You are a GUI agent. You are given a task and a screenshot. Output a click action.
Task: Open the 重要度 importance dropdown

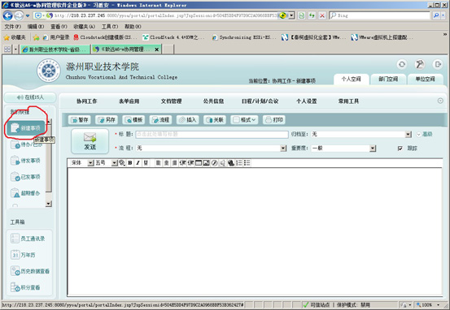(373, 148)
